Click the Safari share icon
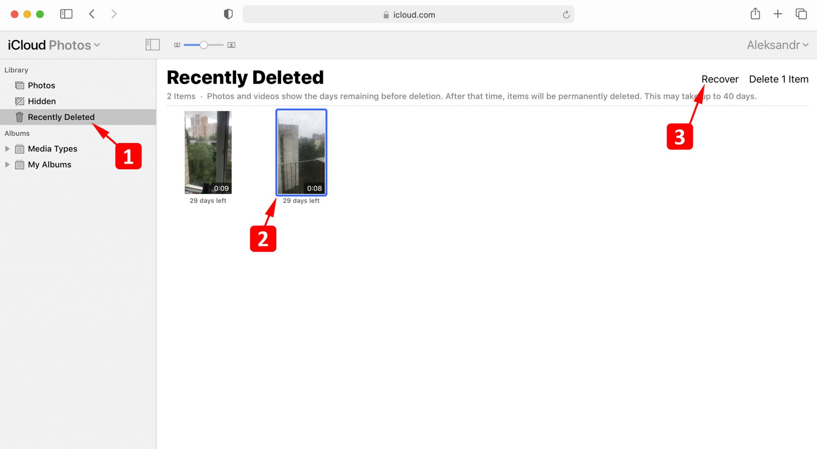This screenshot has height=449, width=817. (754, 14)
